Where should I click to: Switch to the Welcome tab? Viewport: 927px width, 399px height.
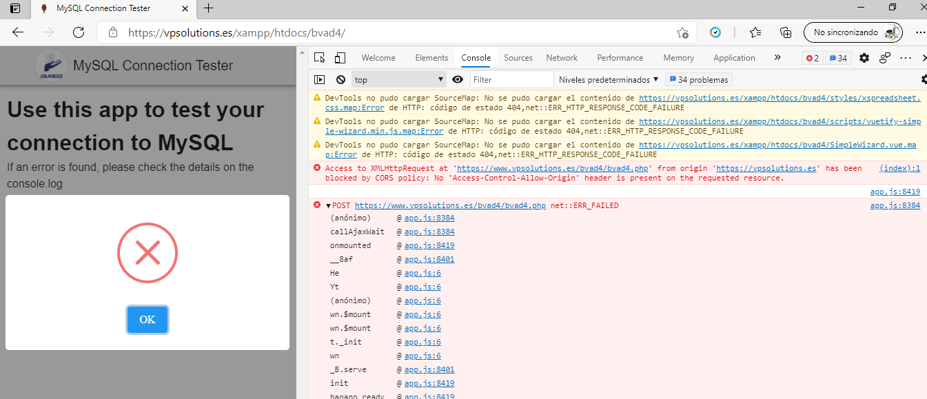(378, 58)
